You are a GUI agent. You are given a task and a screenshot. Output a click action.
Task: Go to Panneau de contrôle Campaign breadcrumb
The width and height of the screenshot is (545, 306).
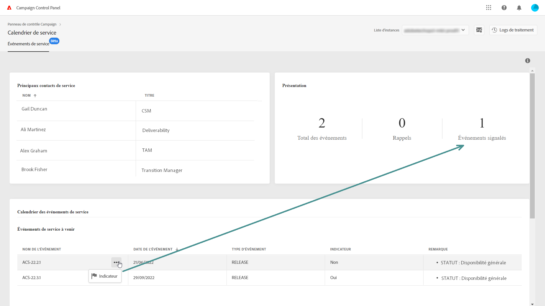coord(32,24)
